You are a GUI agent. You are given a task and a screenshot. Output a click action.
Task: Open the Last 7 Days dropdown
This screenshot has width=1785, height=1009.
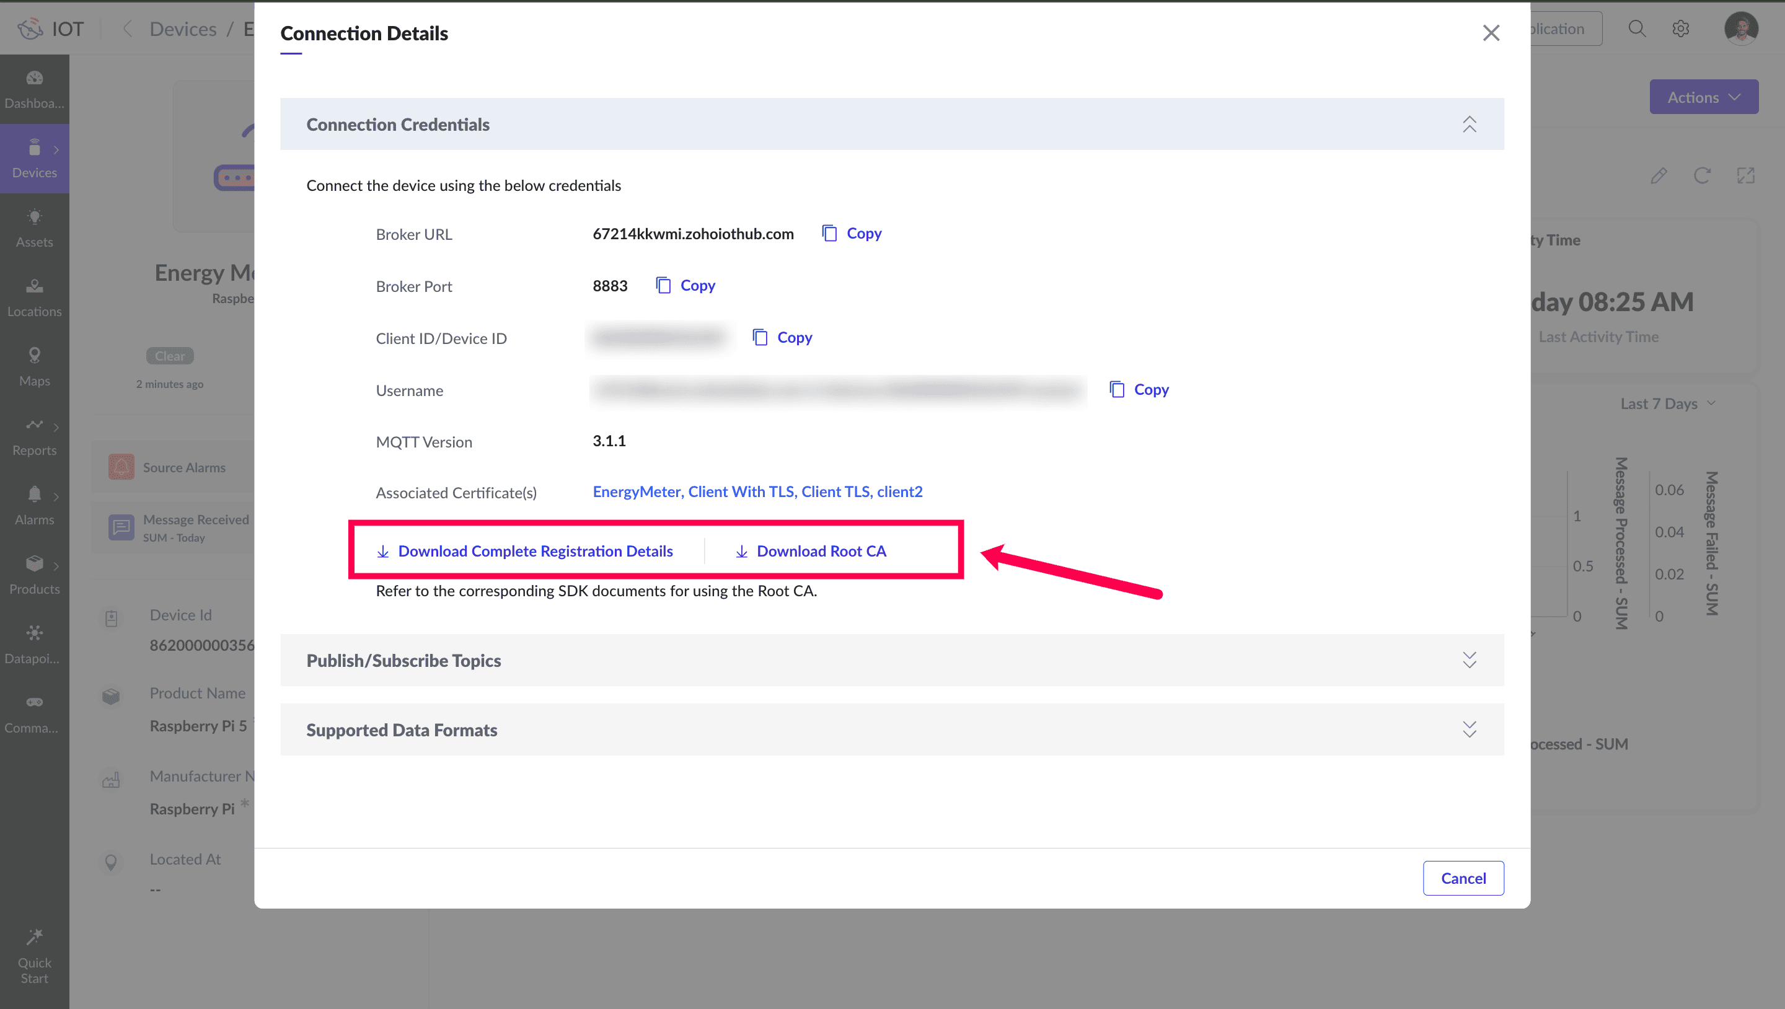pos(1667,403)
